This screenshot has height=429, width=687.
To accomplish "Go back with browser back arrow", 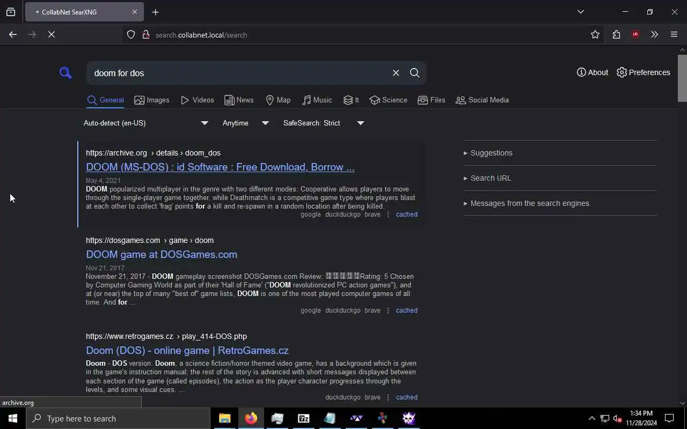I will coord(13,34).
